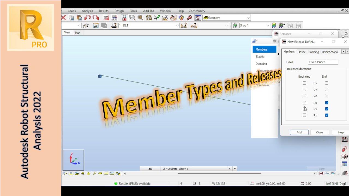This screenshot has width=349, height=196.
Task: Click the Help button in dialog
Action: [x=341, y=132]
